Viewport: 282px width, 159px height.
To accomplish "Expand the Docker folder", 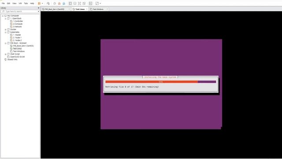I will (x=6, y=30).
